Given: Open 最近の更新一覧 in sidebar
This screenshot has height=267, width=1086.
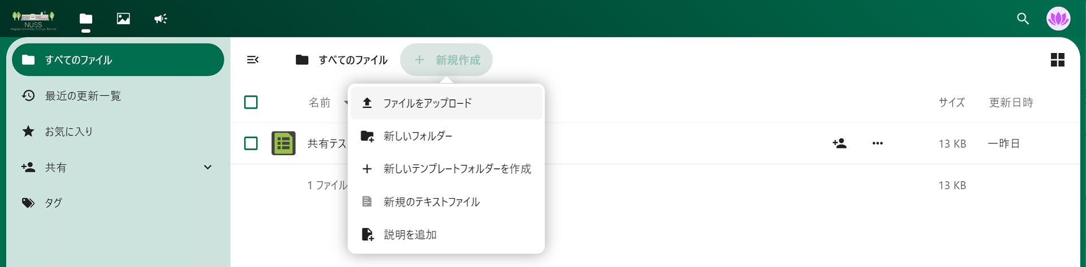Looking at the screenshot, I should point(83,96).
